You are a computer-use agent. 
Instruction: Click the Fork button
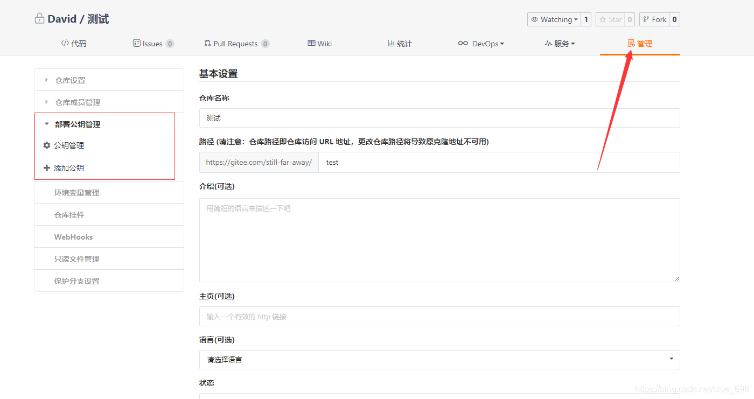coord(654,19)
